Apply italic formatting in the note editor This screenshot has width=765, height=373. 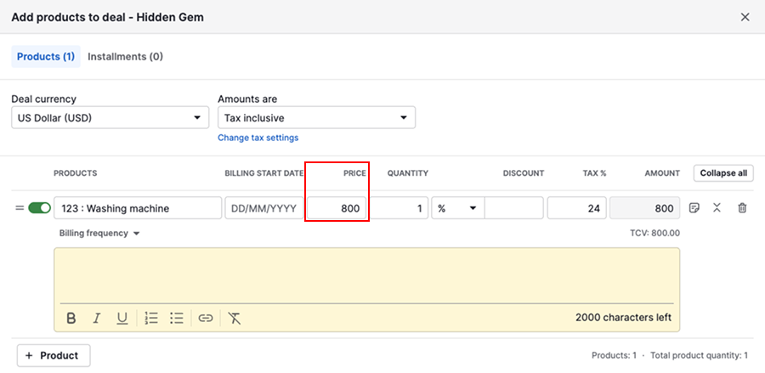(x=97, y=318)
